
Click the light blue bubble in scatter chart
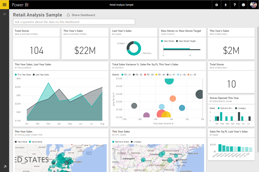162,107
